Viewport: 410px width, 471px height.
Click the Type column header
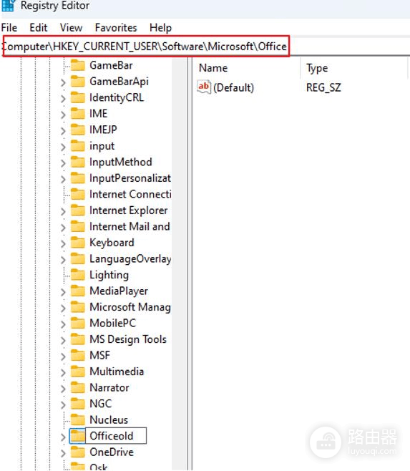[317, 68]
